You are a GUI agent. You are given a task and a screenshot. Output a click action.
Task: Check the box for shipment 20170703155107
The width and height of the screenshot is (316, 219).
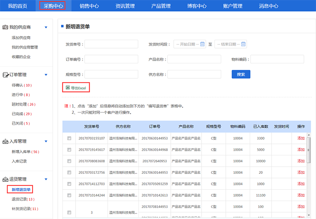[69, 138]
